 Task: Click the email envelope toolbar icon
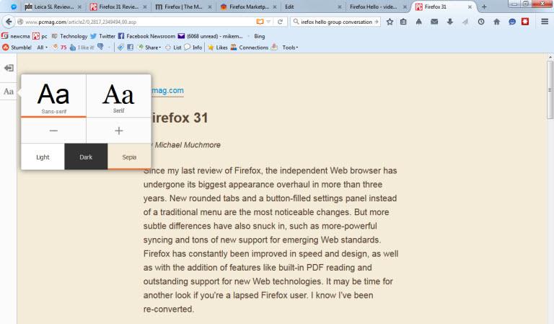pyautogui.click(x=434, y=22)
